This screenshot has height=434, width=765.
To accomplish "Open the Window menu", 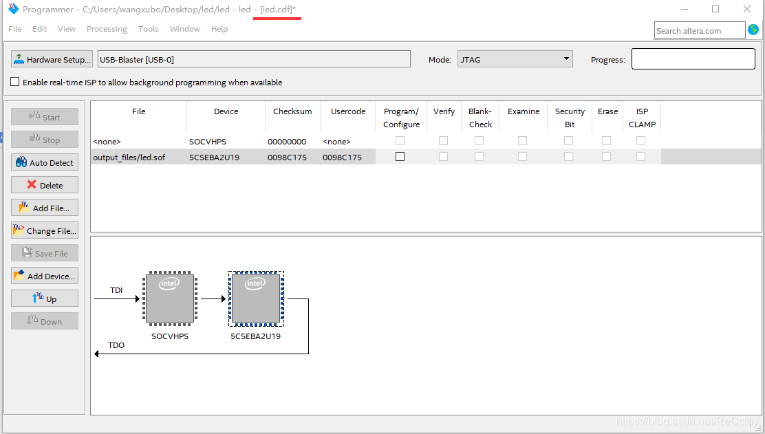I will (185, 29).
